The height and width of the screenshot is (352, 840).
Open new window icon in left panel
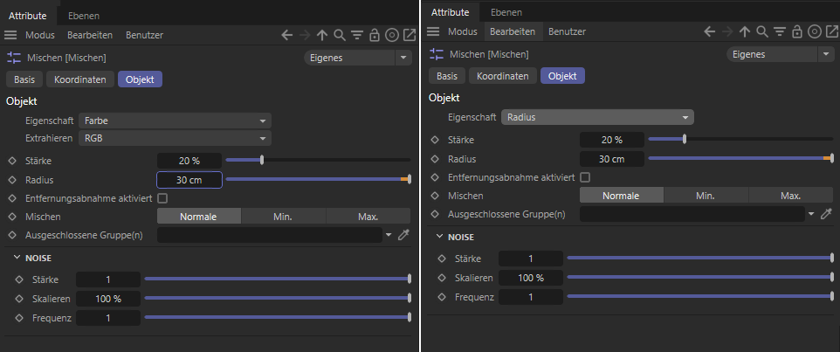point(410,35)
